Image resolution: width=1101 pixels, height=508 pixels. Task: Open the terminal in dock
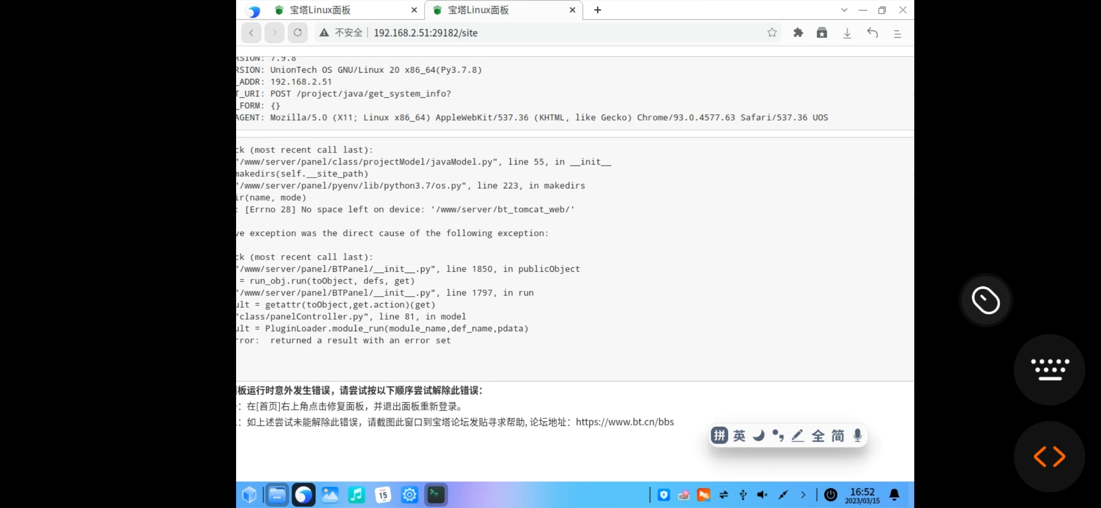pos(436,495)
